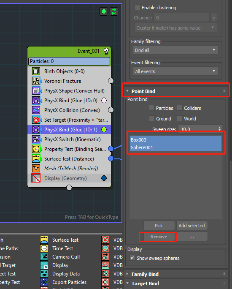The width and height of the screenshot is (232, 289).
Task: Click the Pick button
Action: click(159, 226)
